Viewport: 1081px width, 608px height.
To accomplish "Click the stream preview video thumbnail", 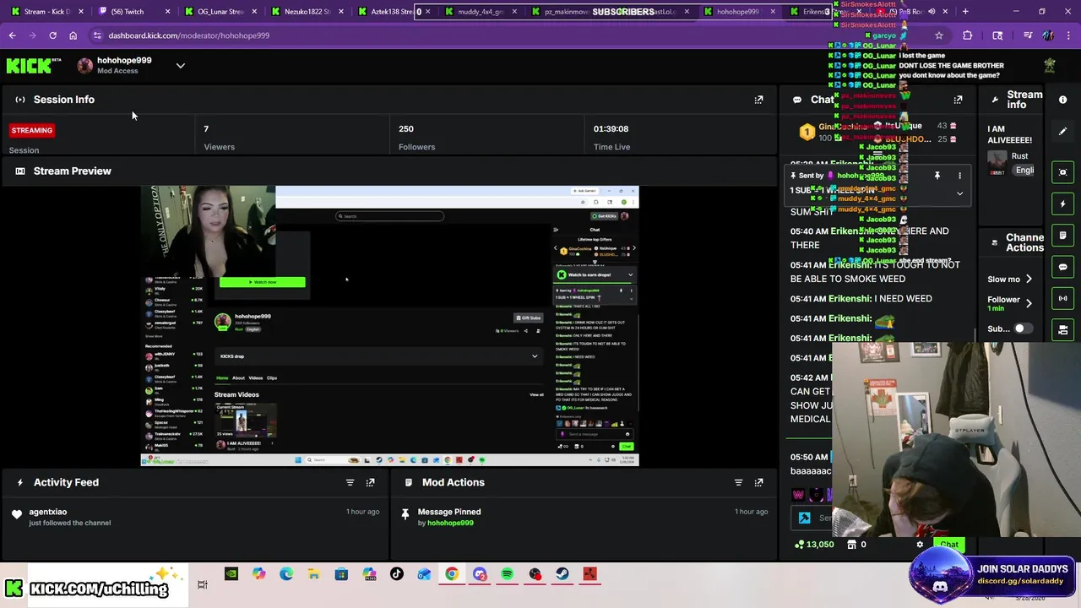I will coord(389,325).
